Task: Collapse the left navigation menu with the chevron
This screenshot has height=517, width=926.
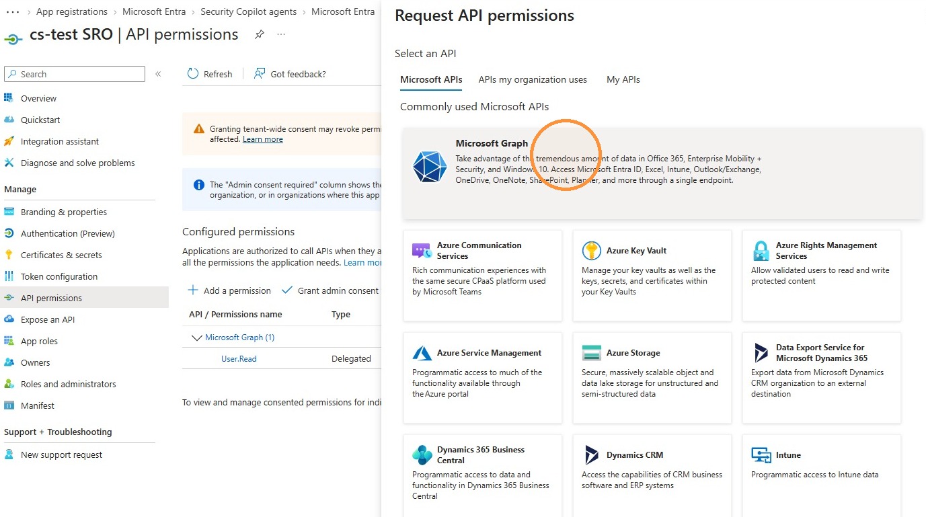Action: 158,74
